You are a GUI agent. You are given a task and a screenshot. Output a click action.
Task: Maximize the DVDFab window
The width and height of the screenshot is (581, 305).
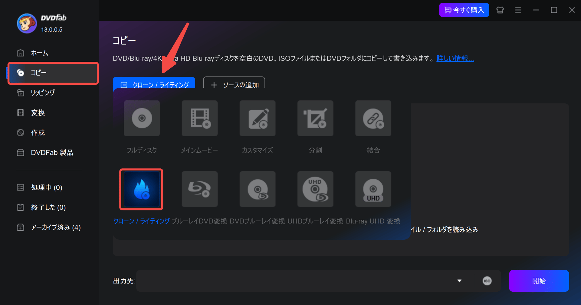[x=554, y=10]
